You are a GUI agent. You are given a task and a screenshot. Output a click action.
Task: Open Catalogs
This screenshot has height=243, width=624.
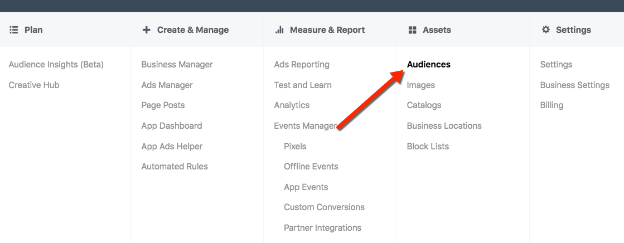pyautogui.click(x=424, y=105)
